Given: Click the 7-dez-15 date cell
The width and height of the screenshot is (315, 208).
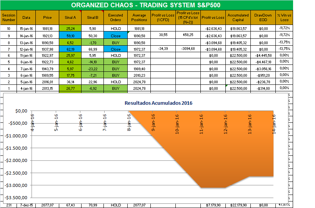Looking at the screenshot, I should click(x=26, y=205).
